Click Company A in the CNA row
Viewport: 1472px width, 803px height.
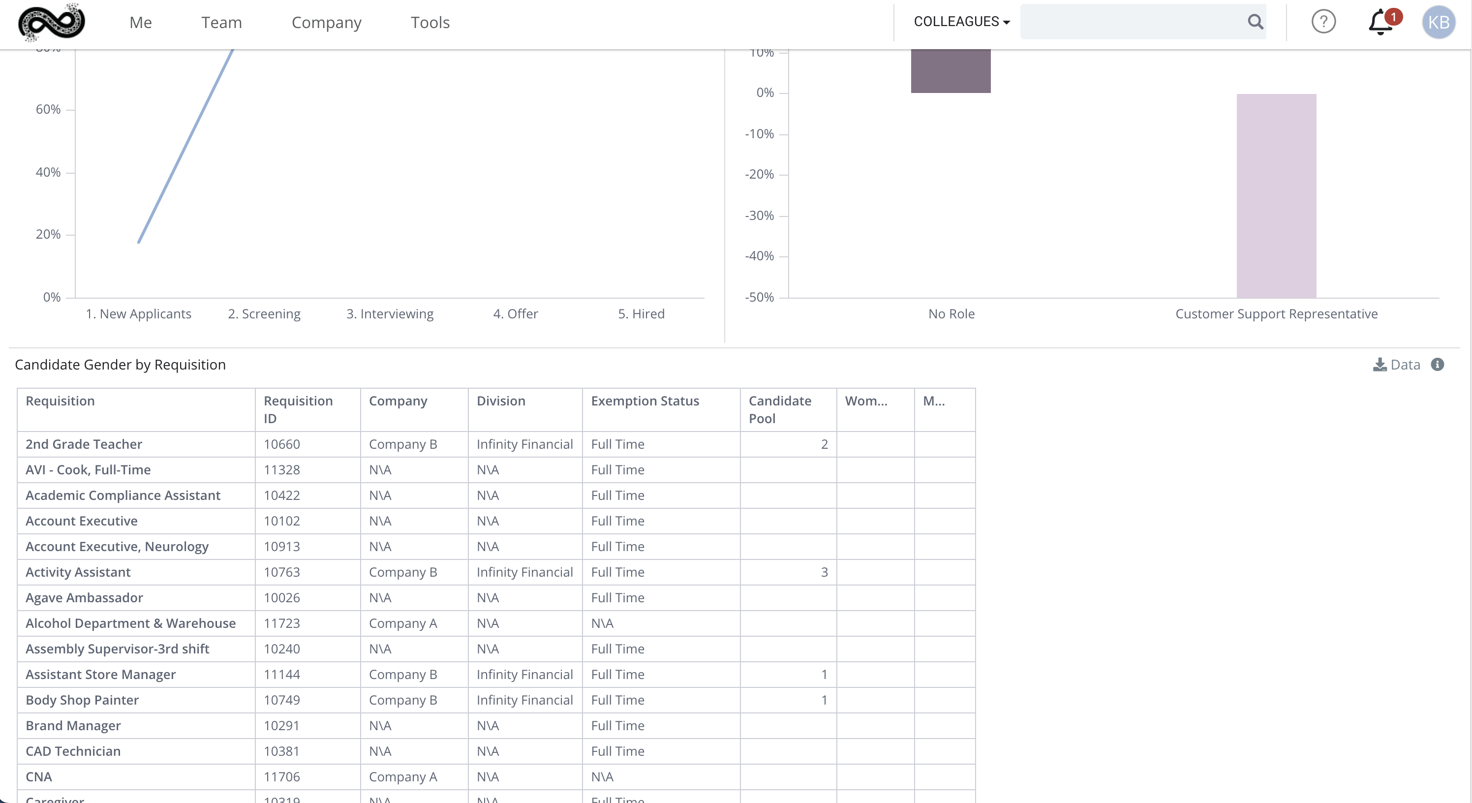[403, 777]
